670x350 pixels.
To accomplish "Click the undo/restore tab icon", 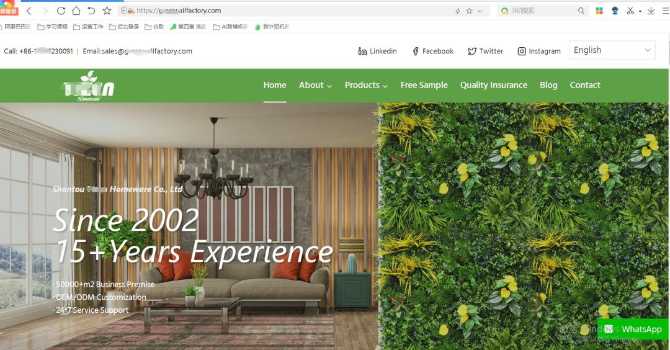I will point(91,11).
